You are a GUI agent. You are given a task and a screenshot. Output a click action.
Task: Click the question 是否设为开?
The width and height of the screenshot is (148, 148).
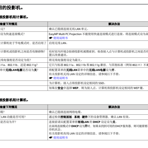(8, 122)
